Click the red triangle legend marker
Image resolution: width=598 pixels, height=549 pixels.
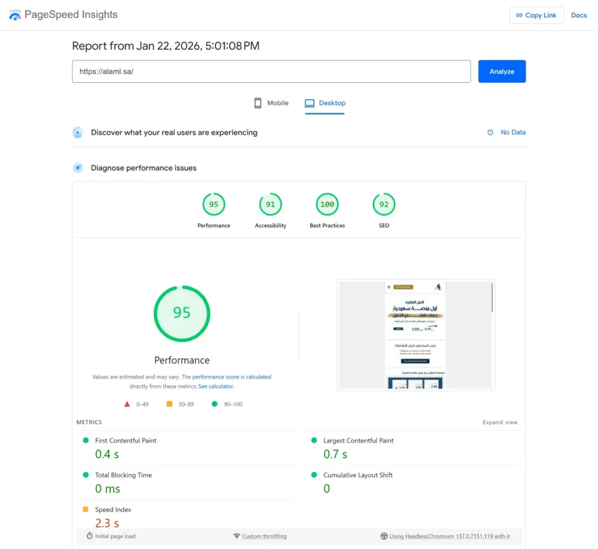127,404
